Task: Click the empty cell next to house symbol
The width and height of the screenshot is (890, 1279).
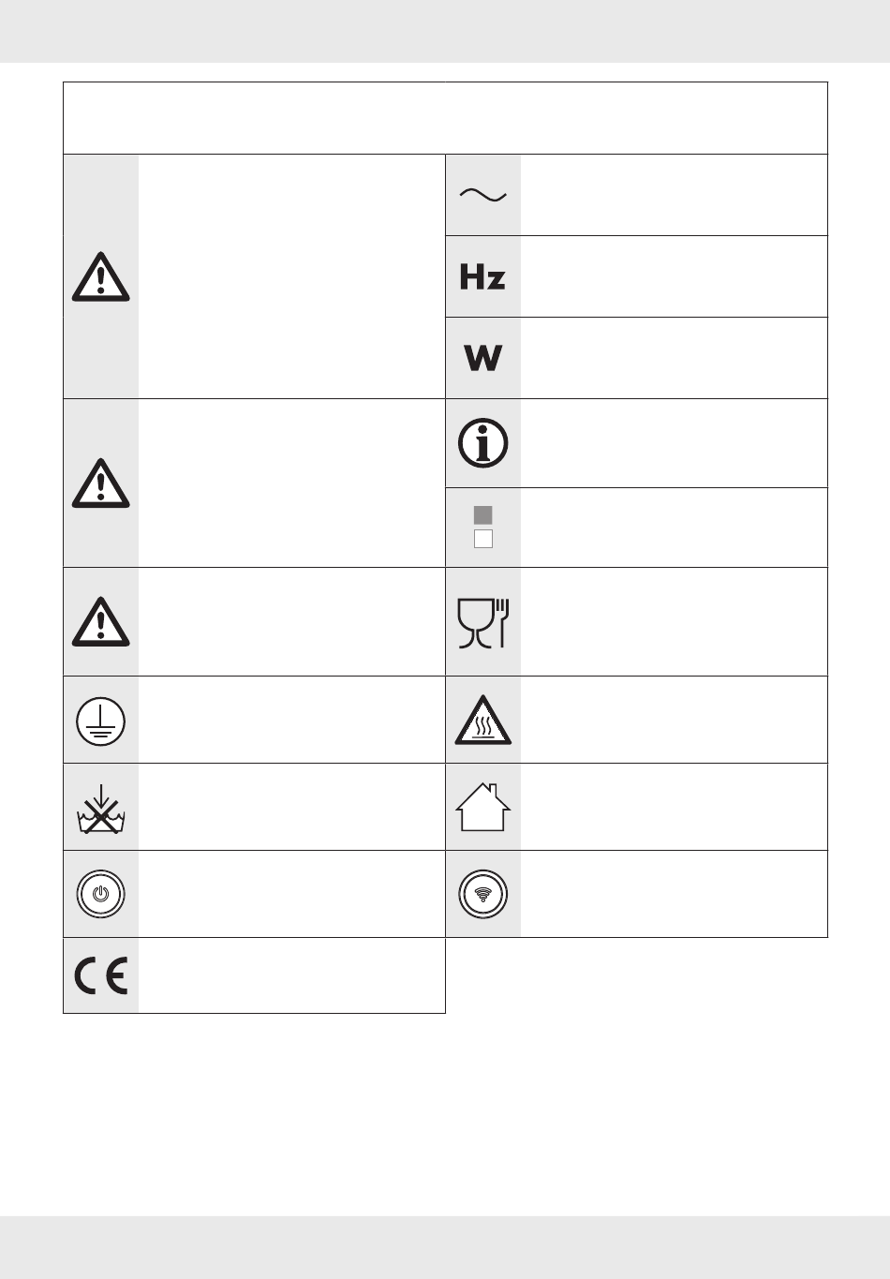Action: click(x=674, y=807)
